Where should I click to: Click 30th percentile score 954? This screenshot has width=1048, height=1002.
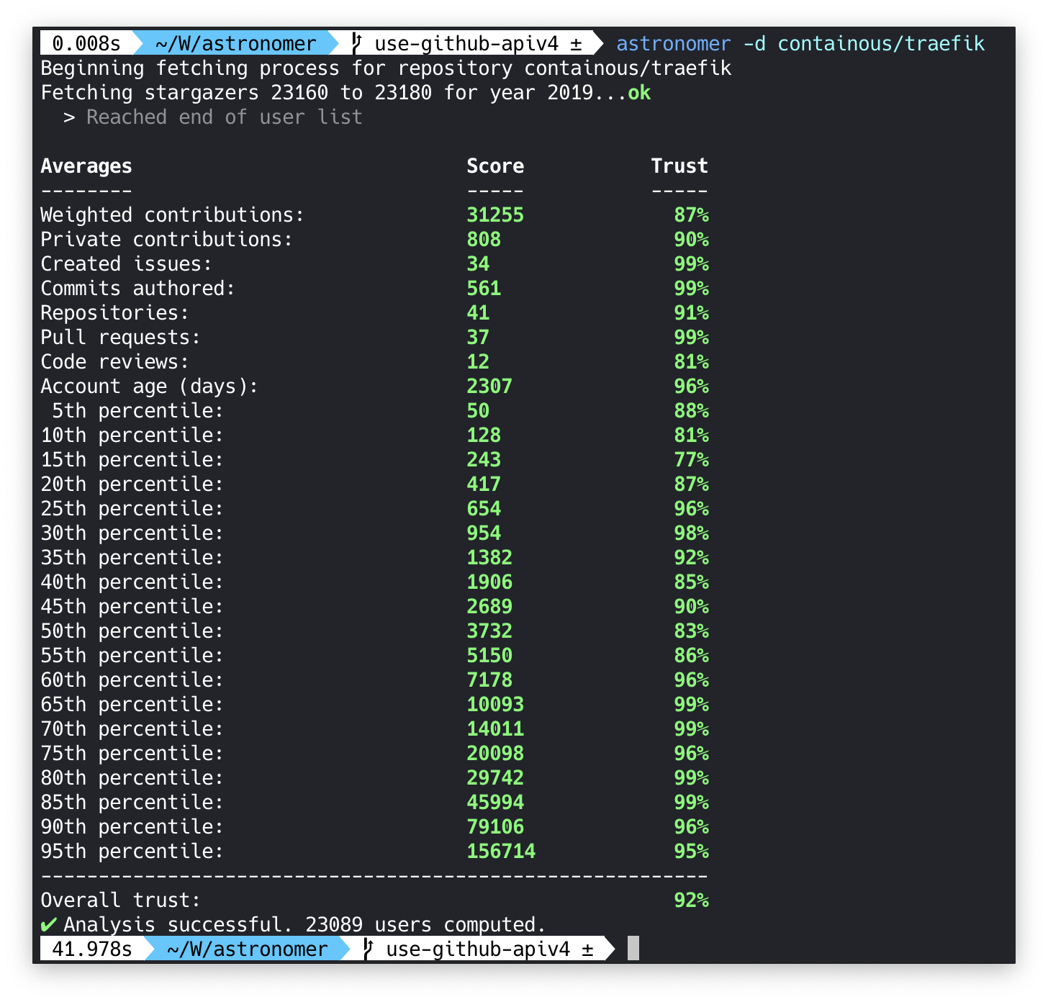click(484, 533)
